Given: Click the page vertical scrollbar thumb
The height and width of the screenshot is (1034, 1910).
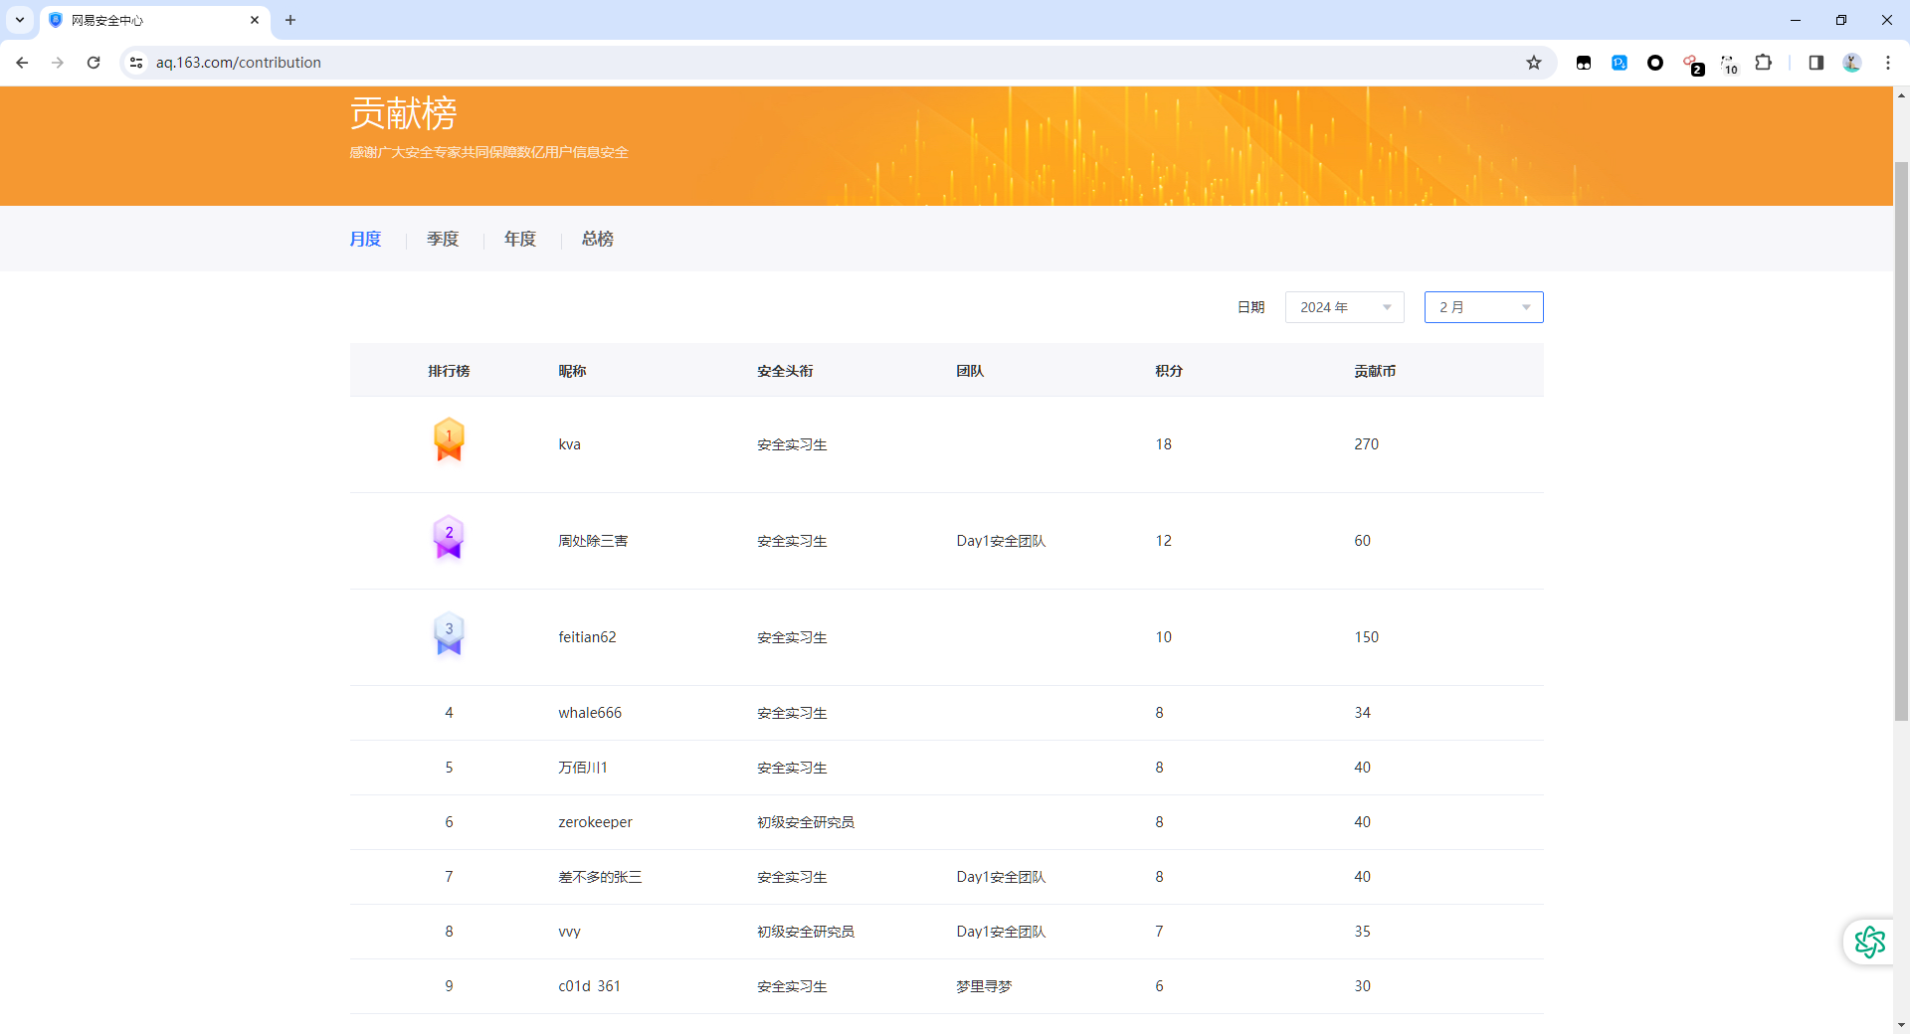Looking at the screenshot, I should point(1901,440).
